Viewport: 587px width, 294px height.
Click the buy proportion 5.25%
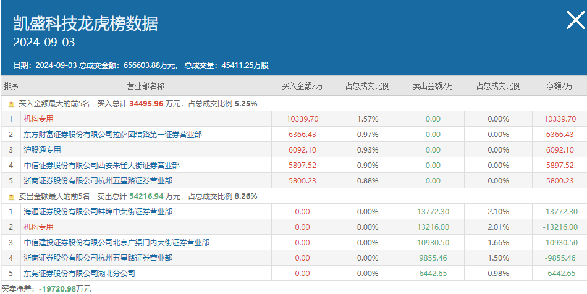[x=246, y=104]
